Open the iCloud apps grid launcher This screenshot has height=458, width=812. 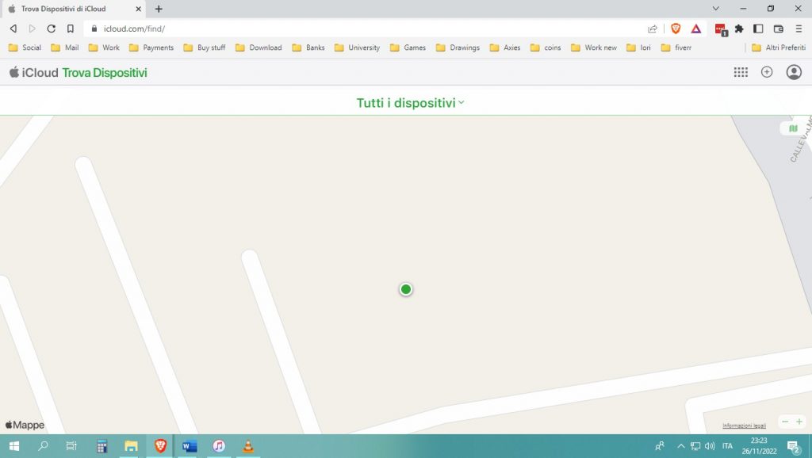(x=741, y=72)
